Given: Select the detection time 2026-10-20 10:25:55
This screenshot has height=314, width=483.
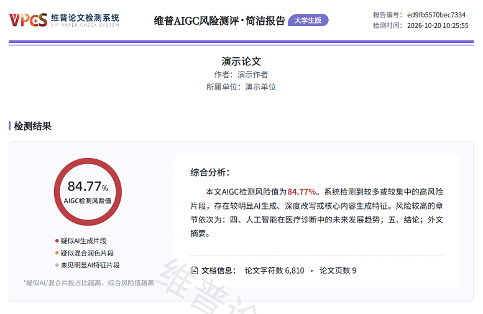Looking at the screenshot, I should 438,25.
